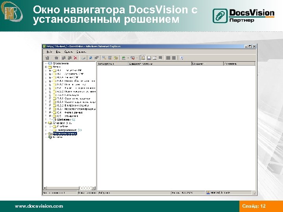283x212 pixels.
Task: Collapse the archive node above Завершенные
Action: click(46, 123)
